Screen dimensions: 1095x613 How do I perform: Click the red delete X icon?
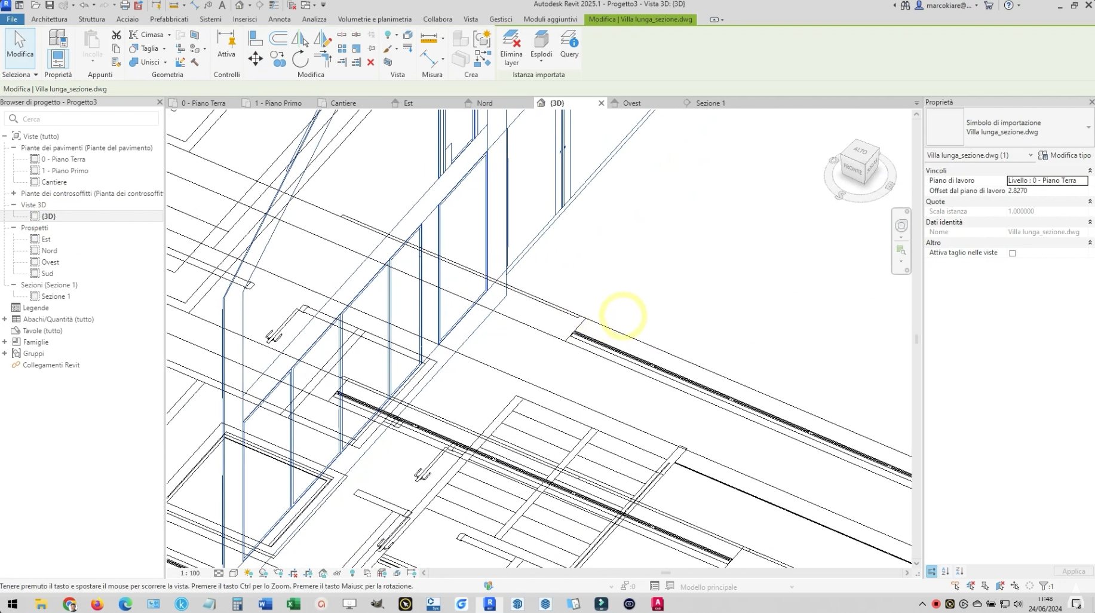(x=370, y=62)
